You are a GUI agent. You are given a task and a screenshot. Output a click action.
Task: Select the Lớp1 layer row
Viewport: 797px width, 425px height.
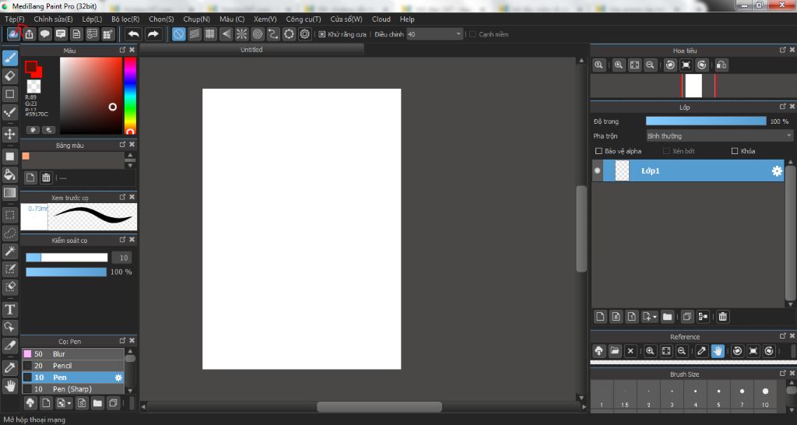[688, 170]
